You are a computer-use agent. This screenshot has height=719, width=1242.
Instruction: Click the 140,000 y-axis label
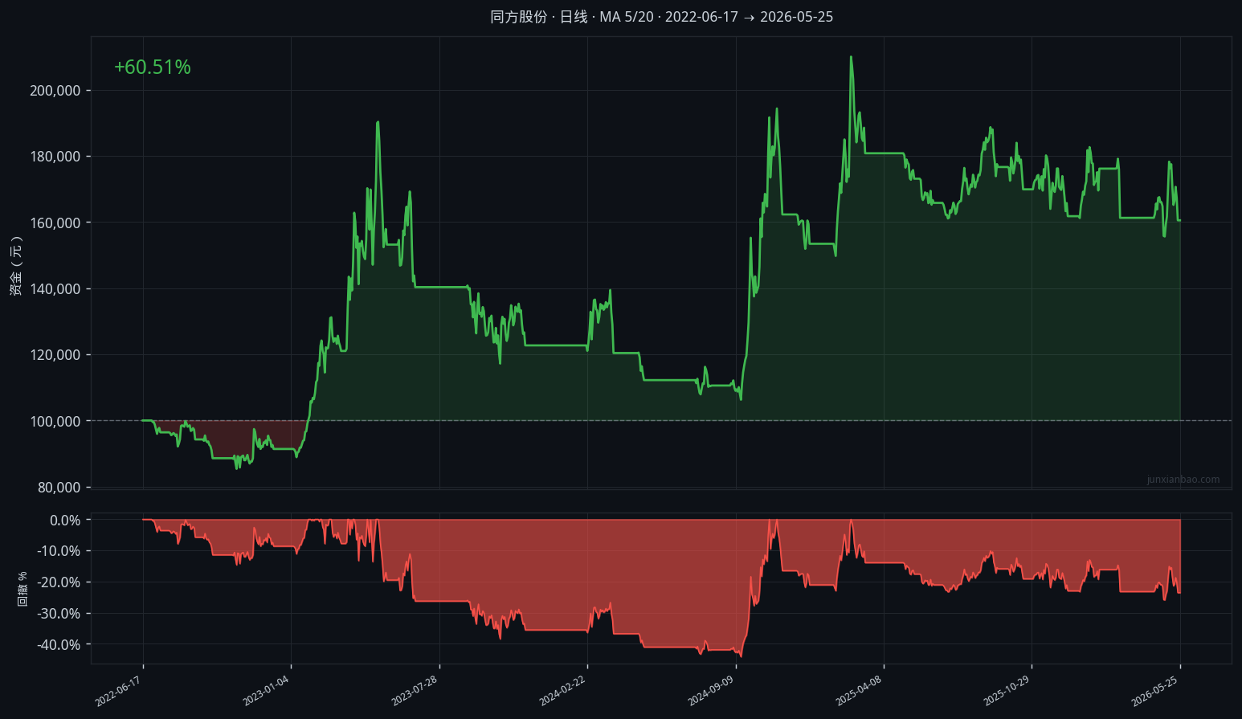pyautogui.click(x=55, y=289)
